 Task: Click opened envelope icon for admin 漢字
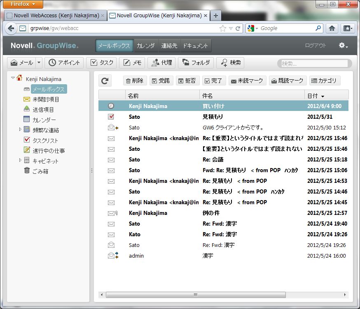113,255
